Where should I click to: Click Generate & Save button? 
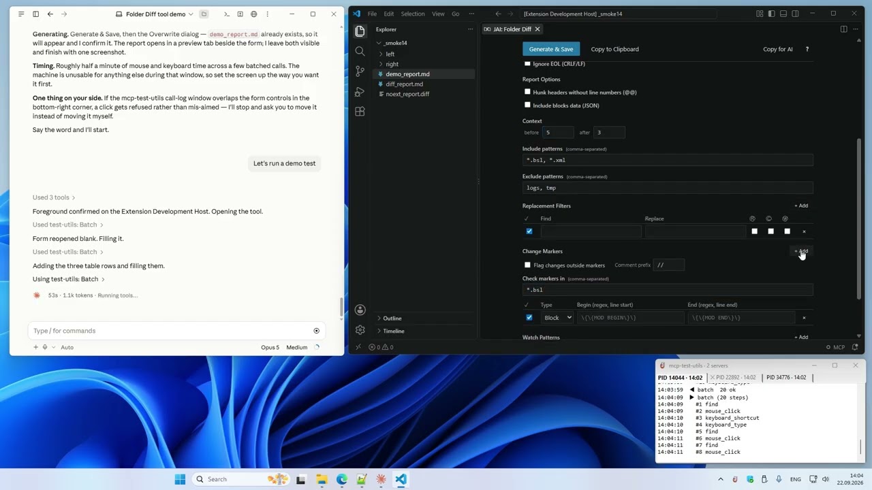pyautogui.click(x=551, y=49)
